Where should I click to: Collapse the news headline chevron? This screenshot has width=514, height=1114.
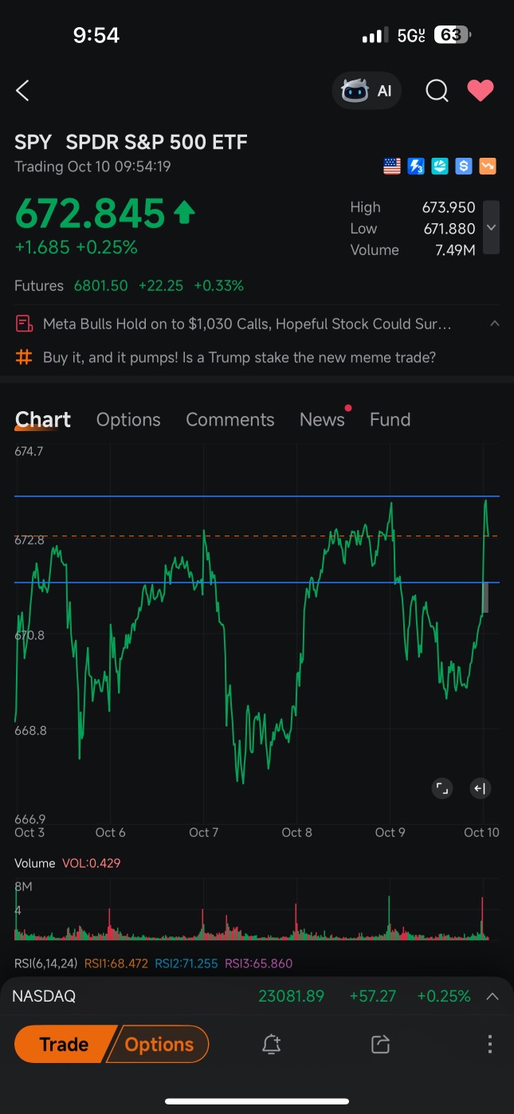click(x=495, y=324)
